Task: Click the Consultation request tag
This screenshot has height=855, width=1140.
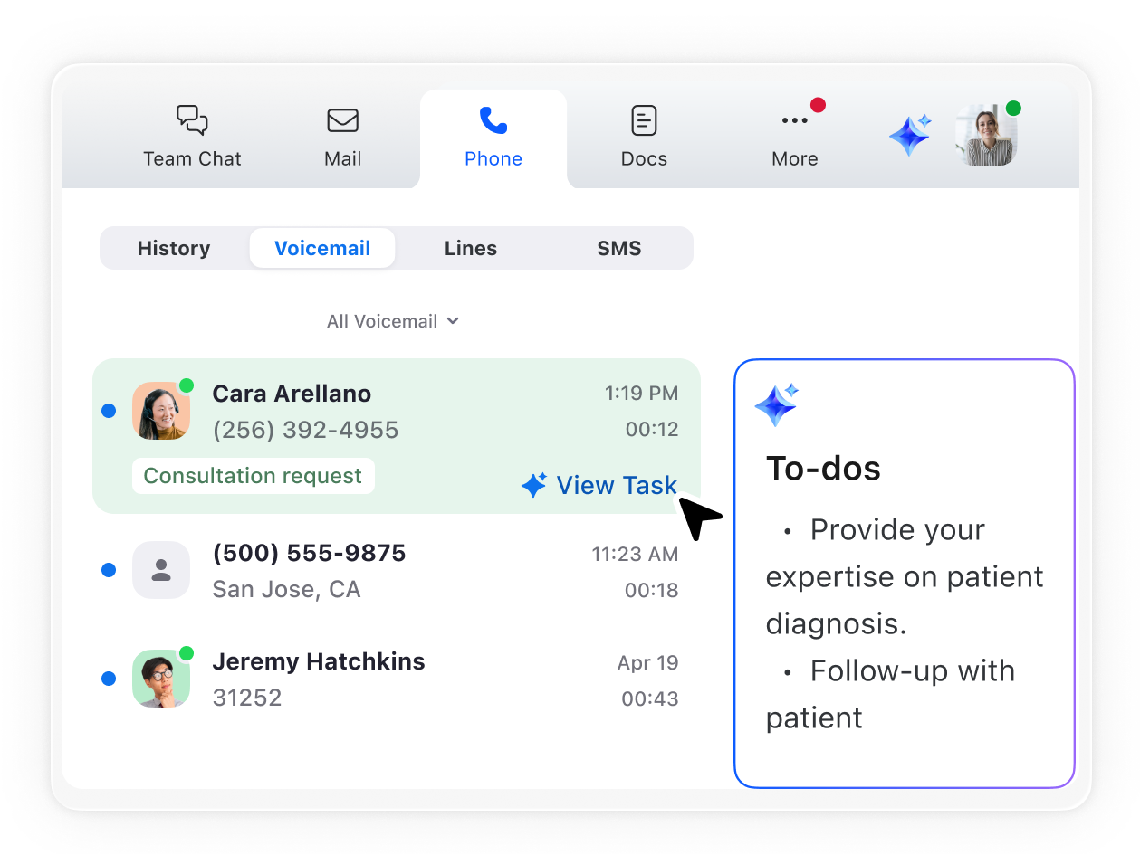Action: click(253, 476)
